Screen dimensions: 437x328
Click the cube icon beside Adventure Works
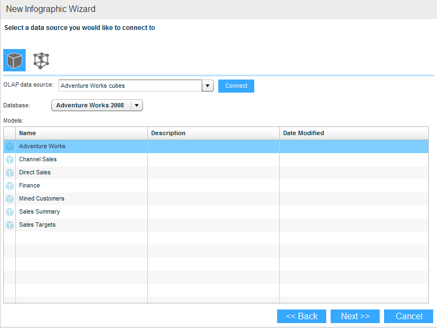10,147
